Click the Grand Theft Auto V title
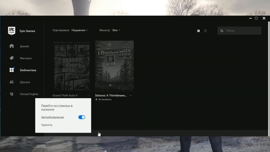 [65, 95]
